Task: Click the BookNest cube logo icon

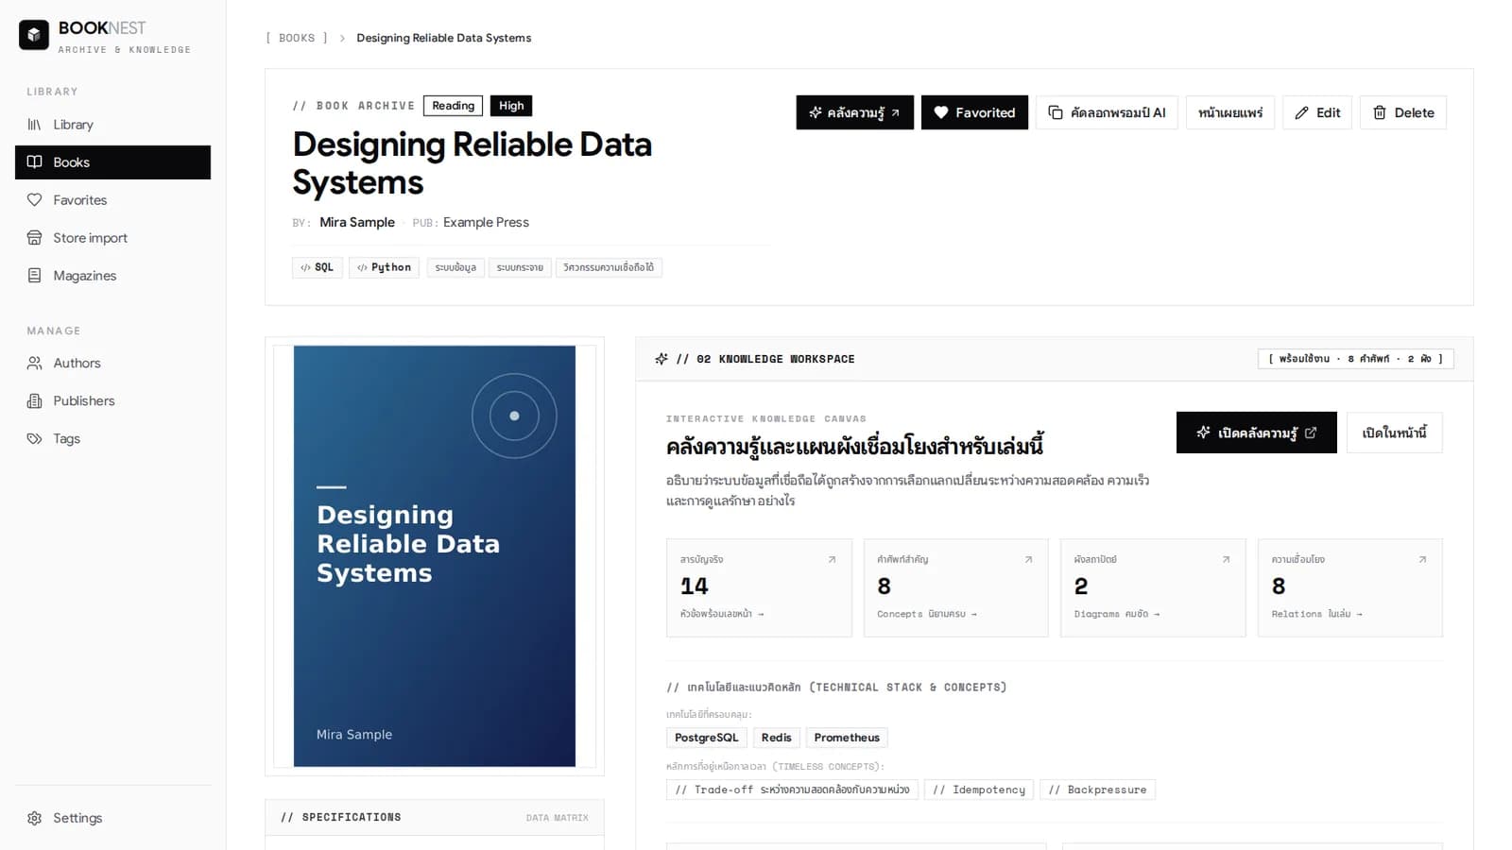Action: pyautogui.click(x=34, y=35)
